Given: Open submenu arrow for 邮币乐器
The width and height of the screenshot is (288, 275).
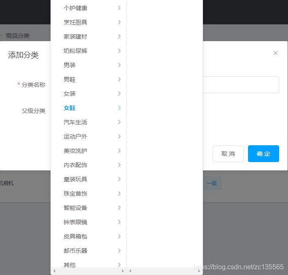Looking at the screenshot, I should 119,251.
